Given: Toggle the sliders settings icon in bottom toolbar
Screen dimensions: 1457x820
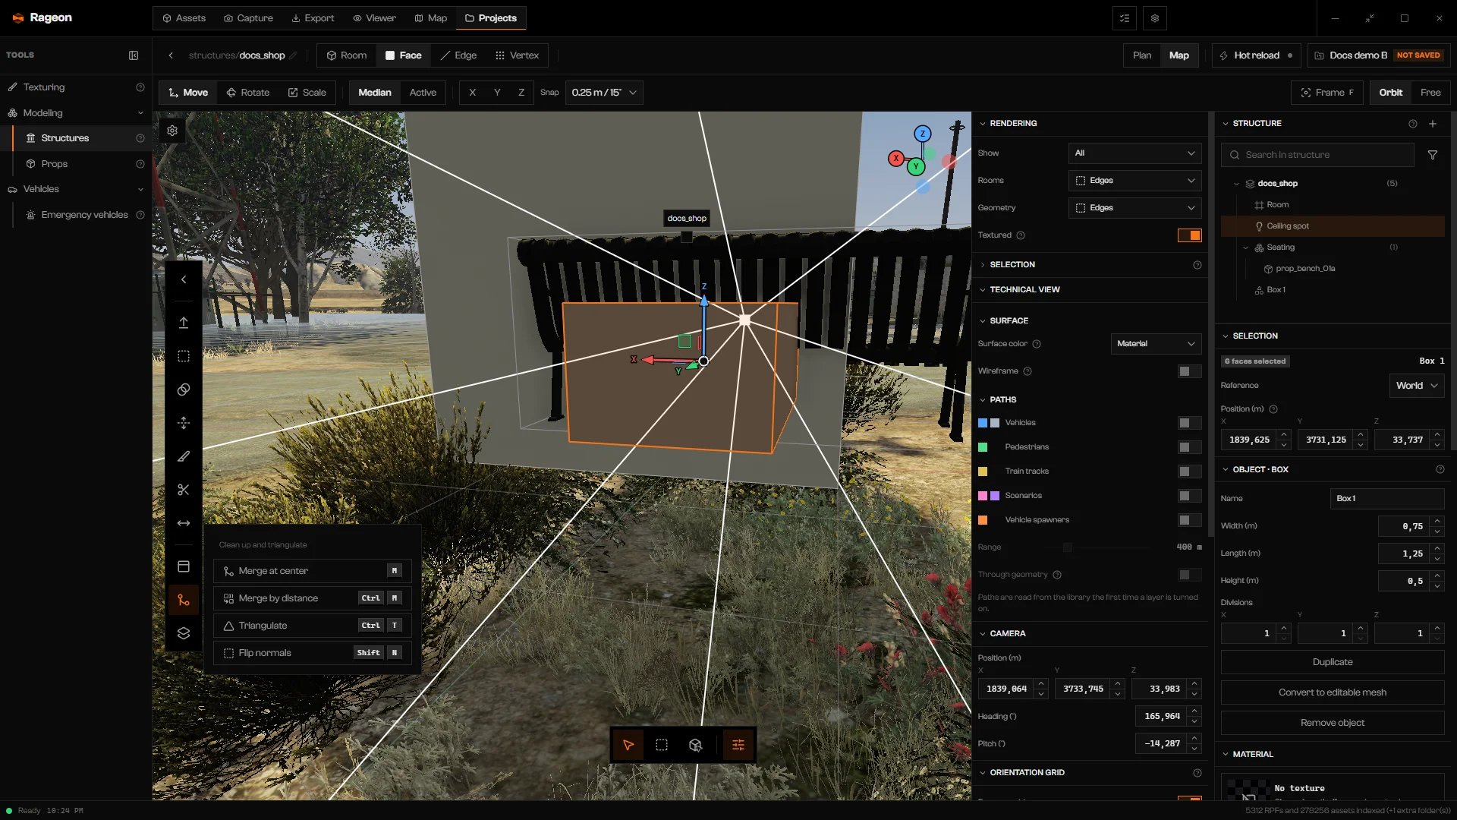Looking at the screenshot, I should [x=738, y=745].
